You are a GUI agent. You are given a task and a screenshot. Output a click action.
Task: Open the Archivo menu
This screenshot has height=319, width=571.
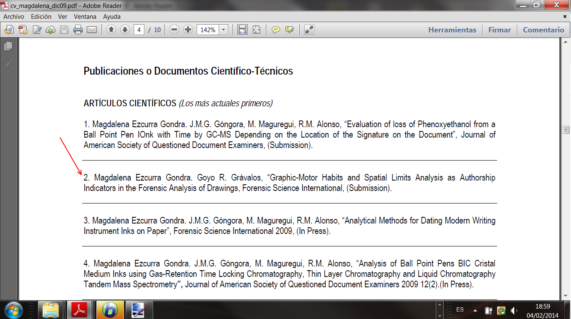click(x=14, y=17)
